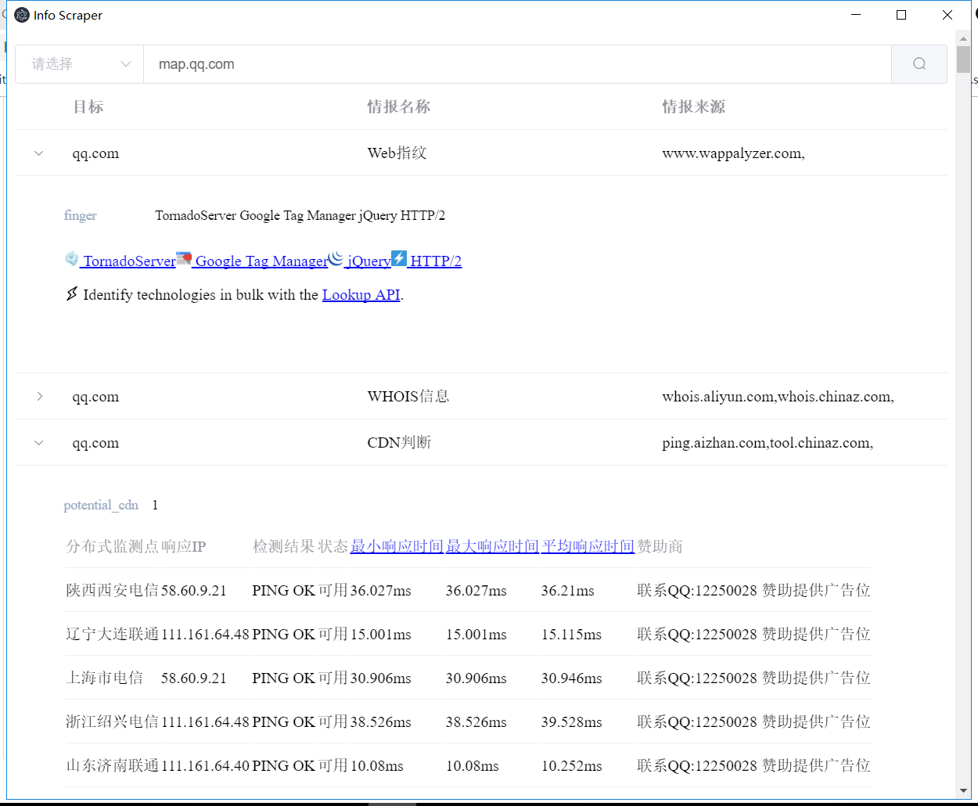Click the scrollbar up arrow
This screenshot has width=978, height=806.
(x=963, y=38)
